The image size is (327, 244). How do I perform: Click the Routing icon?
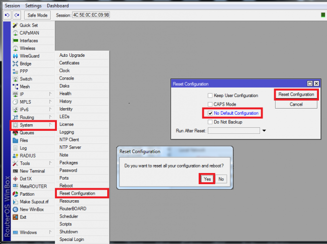[x=15, y=117]
